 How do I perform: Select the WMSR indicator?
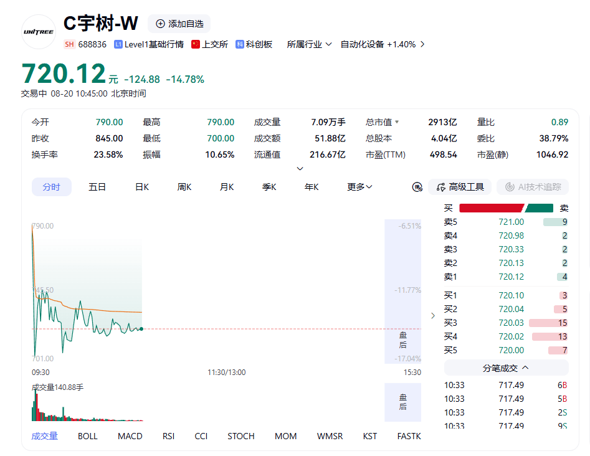point(330,436)
